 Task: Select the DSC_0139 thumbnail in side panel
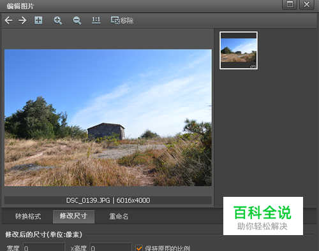[239, 50]
